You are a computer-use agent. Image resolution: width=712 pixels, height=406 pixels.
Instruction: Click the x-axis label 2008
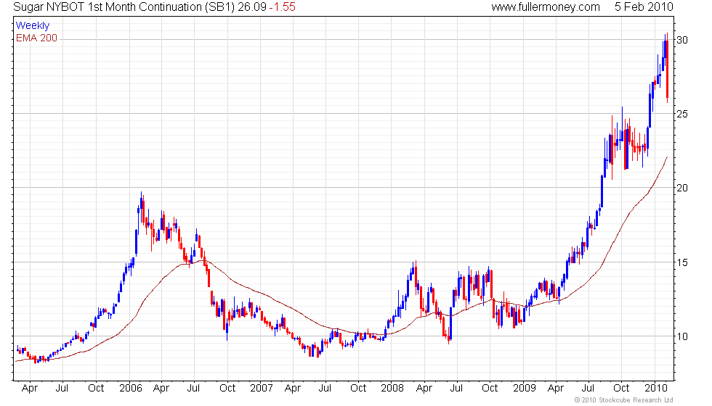coord(392,389)
